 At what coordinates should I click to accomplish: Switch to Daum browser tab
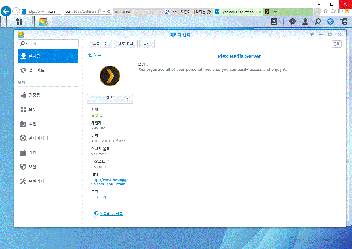click(x=138, y=12)
